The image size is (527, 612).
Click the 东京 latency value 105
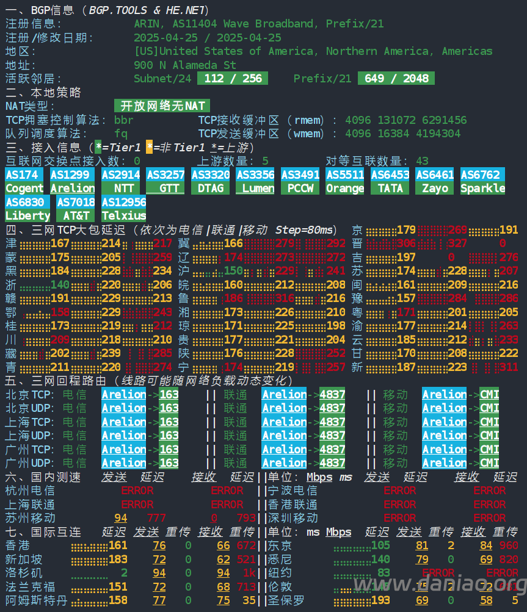pos(380,545)
